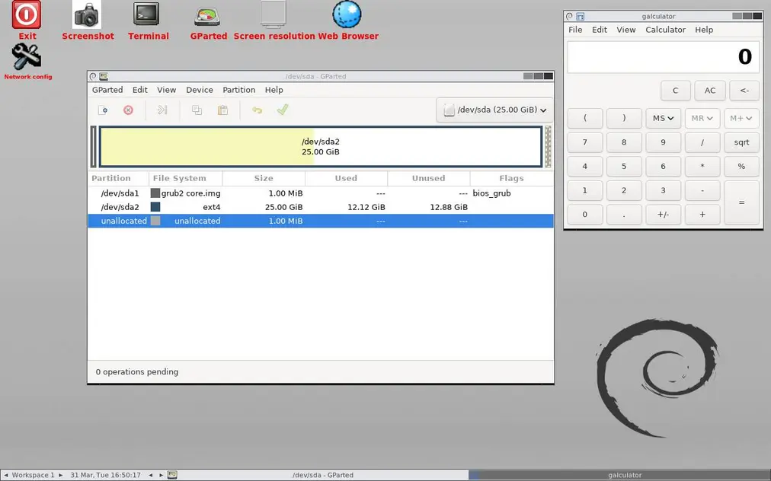
Task: Click the Resize/Move toolbar icon
Action: [162, 110]
